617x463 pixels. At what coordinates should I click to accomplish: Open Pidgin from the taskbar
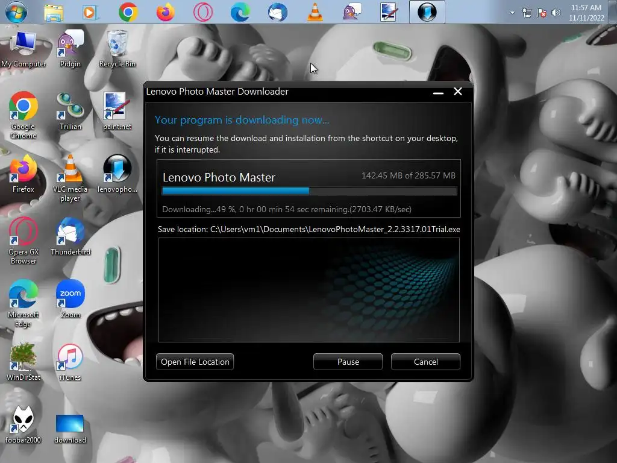(x=352, y=12)
